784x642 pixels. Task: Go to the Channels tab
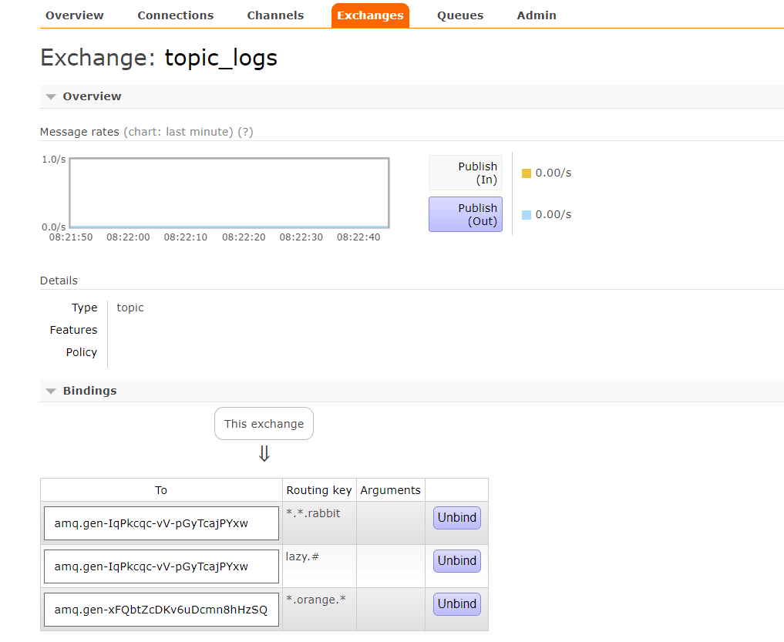click(x=275, y=15)
